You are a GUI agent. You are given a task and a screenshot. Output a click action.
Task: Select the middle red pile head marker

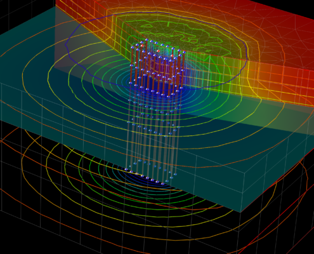click(158, 51)
